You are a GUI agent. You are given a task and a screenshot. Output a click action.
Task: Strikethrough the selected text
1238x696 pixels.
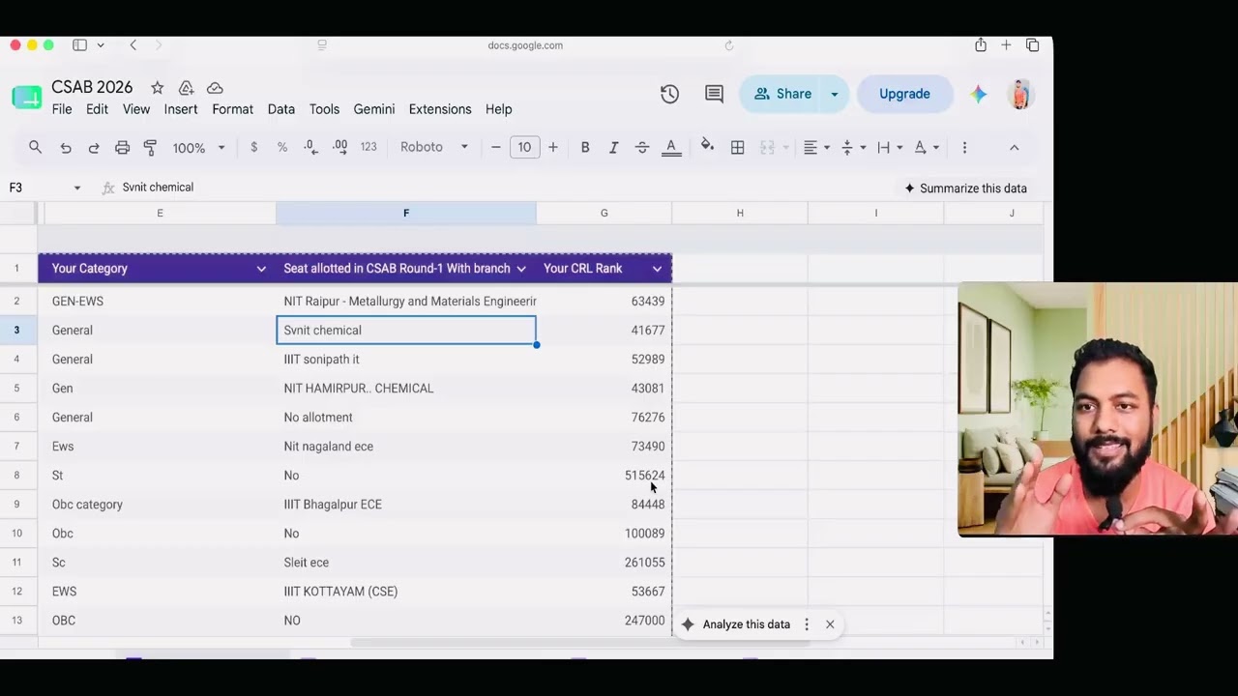pyautogui.click(x=642, y=147)
